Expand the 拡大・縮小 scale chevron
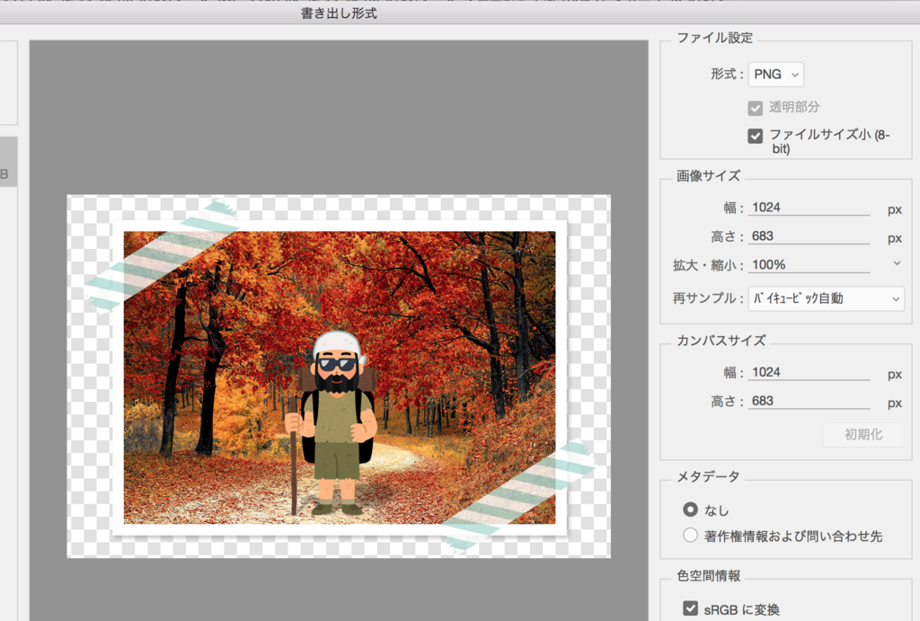The width and height of the screenshot is (920, 621). tap(896, 263)
